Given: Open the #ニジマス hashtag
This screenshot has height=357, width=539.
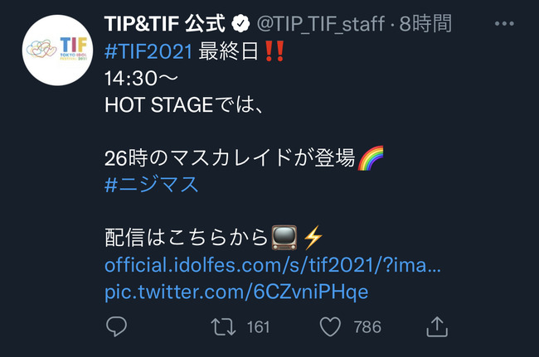Looking at the screenshot, I should (152, 185).
